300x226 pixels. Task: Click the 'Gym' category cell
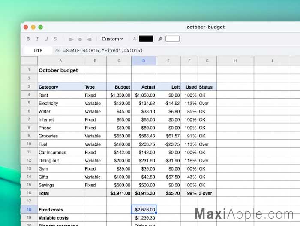point(61,169)
